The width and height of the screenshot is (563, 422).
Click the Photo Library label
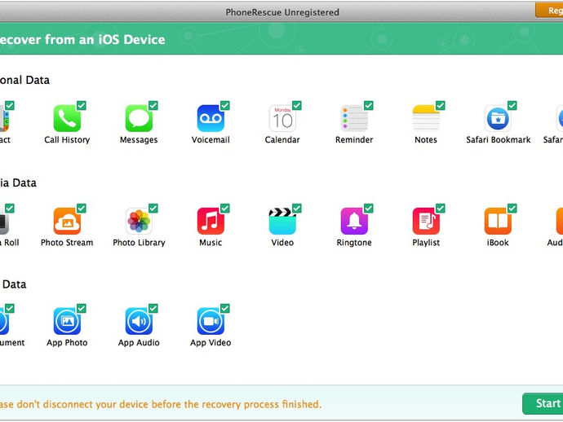(x=139, y=243)
